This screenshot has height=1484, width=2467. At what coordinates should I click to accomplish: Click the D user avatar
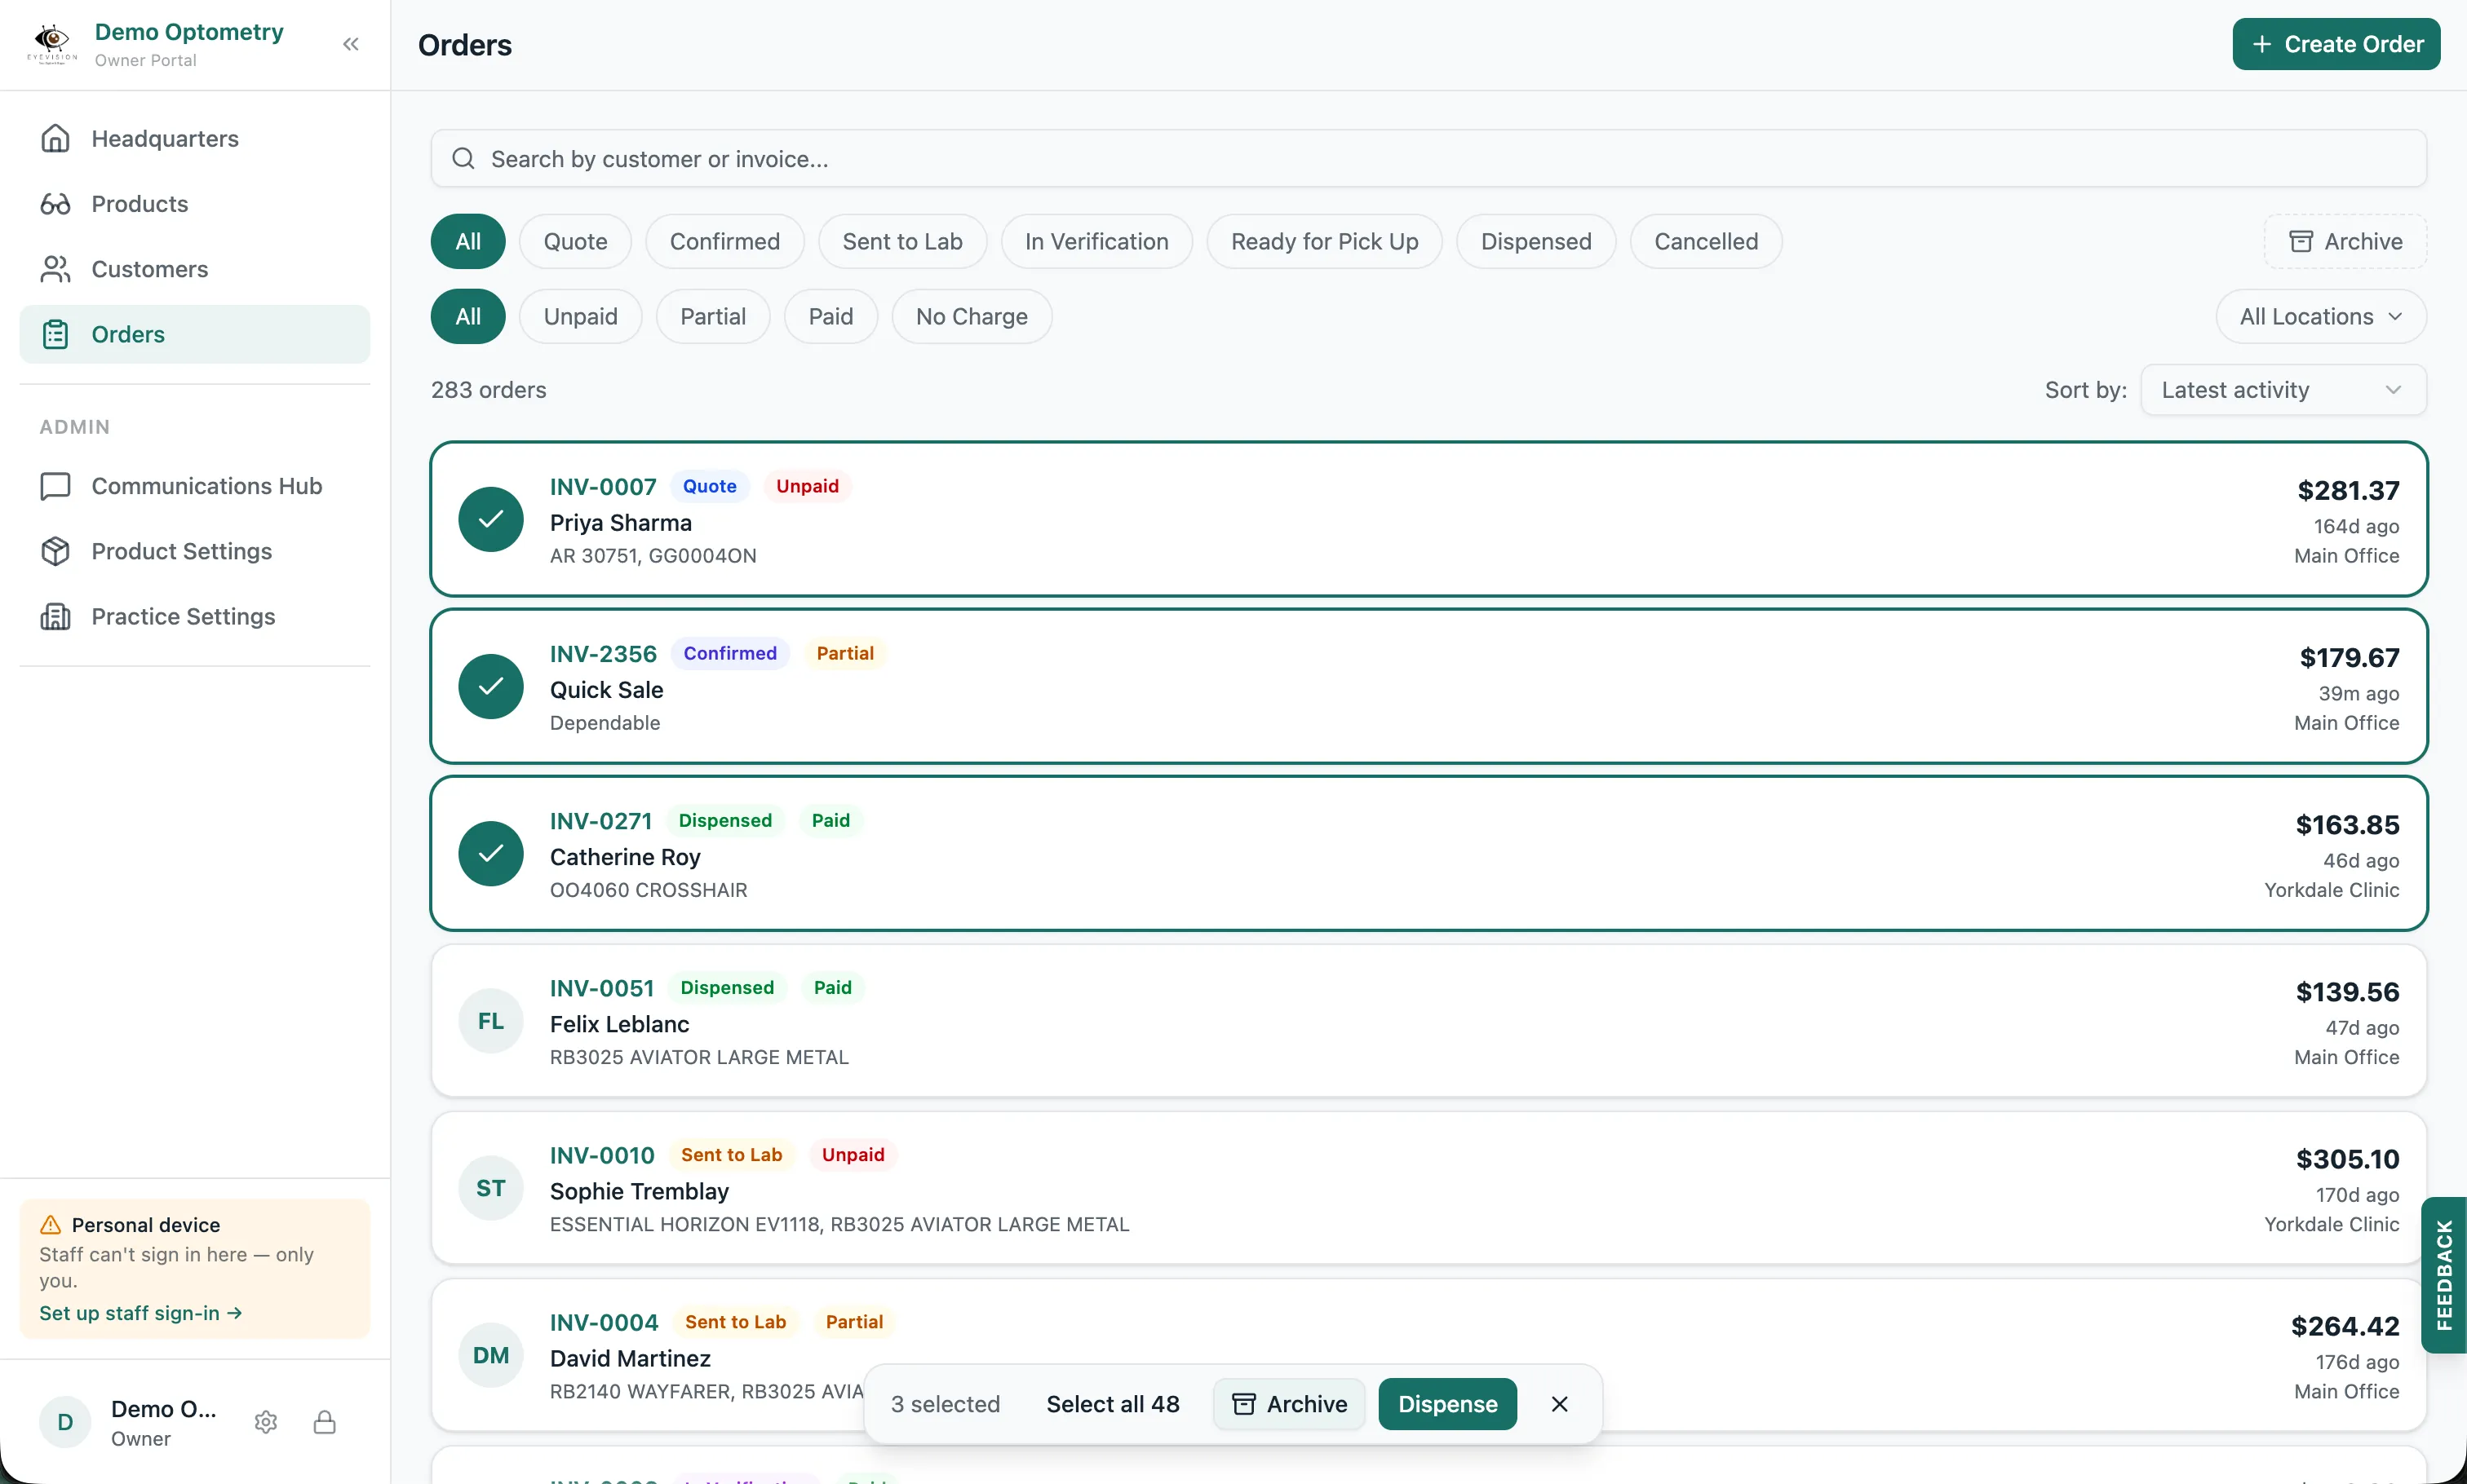[65, 1422]
